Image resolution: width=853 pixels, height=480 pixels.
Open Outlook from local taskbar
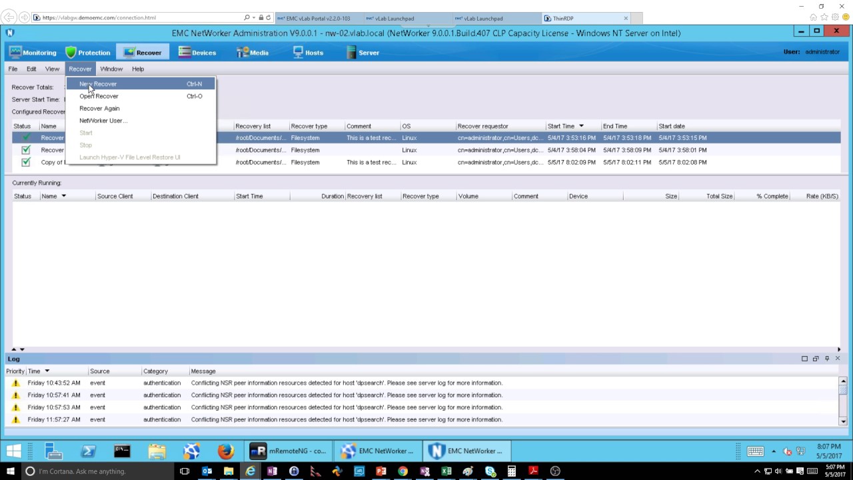coord(207,471)
